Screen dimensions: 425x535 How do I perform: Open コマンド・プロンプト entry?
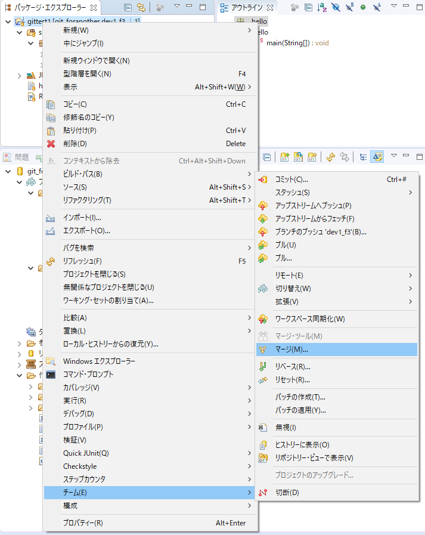click(x=150, y=375)
